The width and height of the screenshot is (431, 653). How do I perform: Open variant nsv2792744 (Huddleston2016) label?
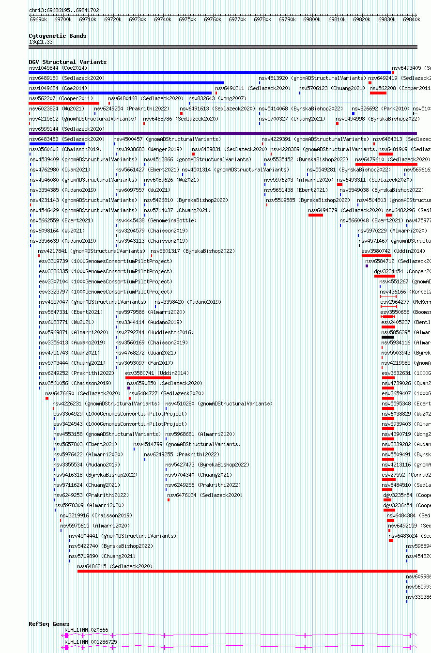click(154, 332)
